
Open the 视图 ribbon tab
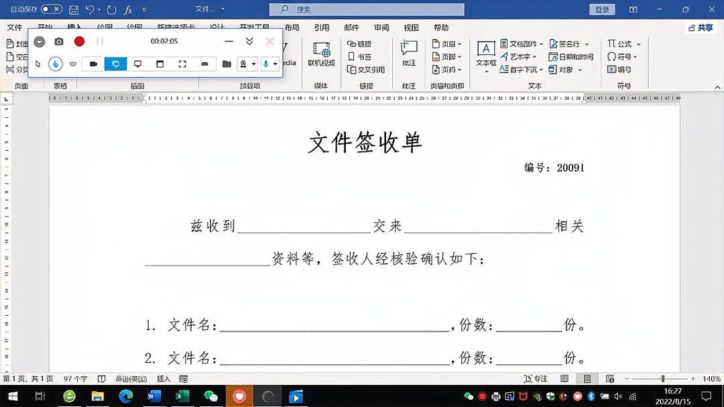pyautogui.click(x=410, y=27)
